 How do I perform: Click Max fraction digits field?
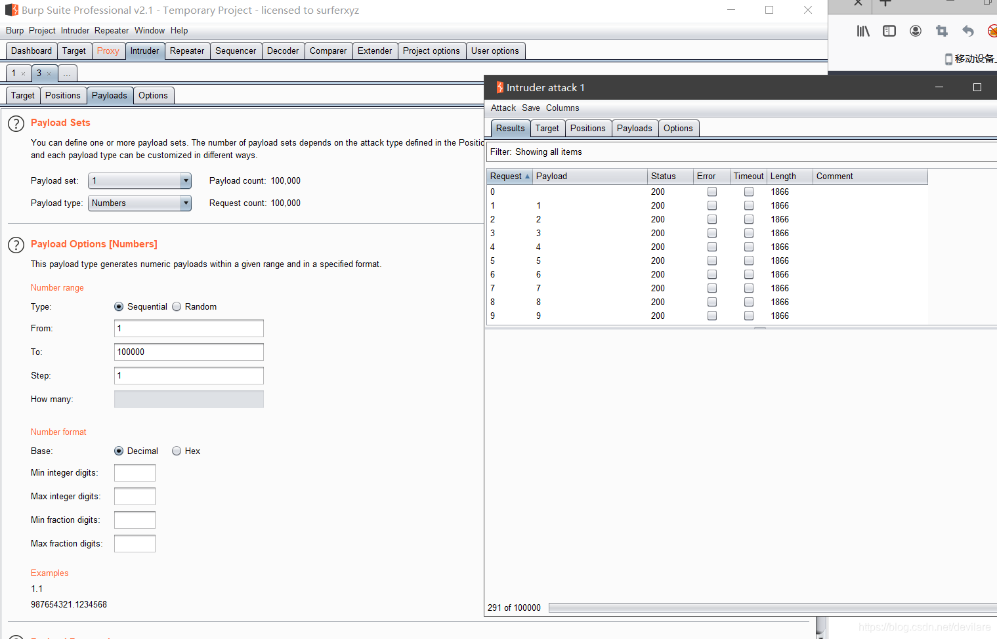135,544
